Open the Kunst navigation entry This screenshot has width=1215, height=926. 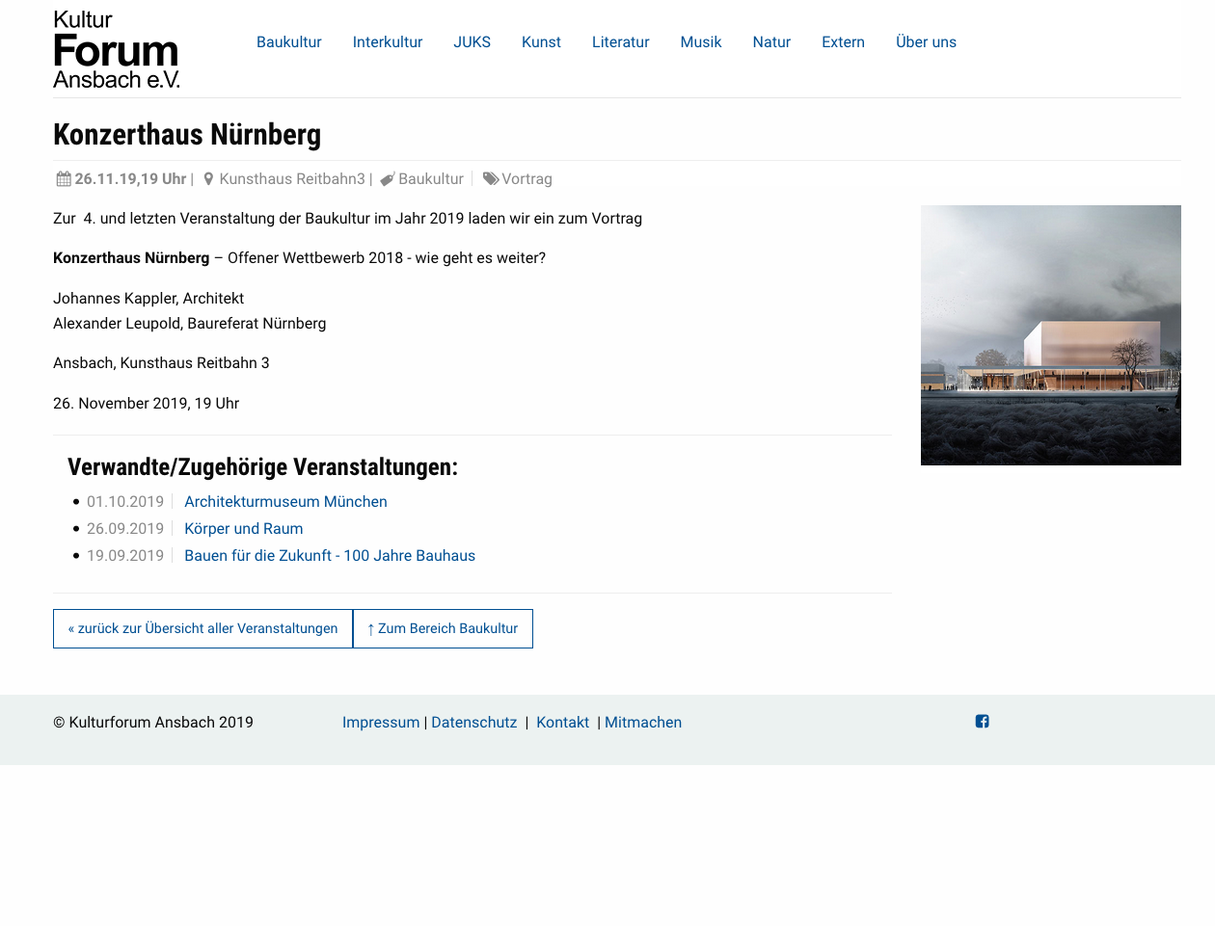click(x=541, y=41)
